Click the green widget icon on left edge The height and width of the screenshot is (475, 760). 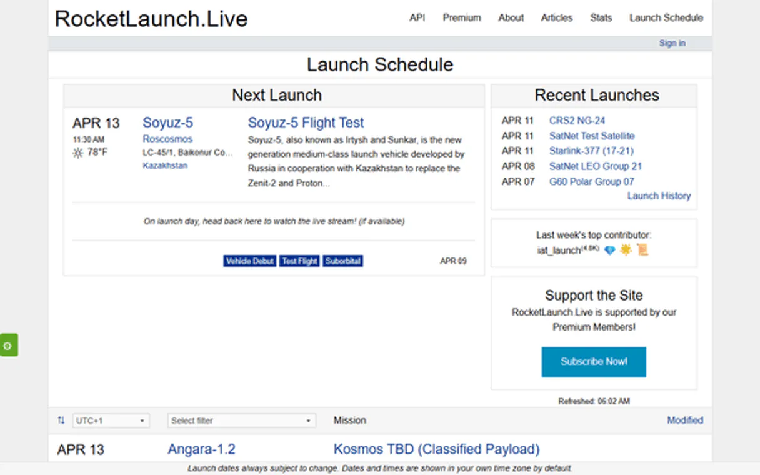point(9,344)
